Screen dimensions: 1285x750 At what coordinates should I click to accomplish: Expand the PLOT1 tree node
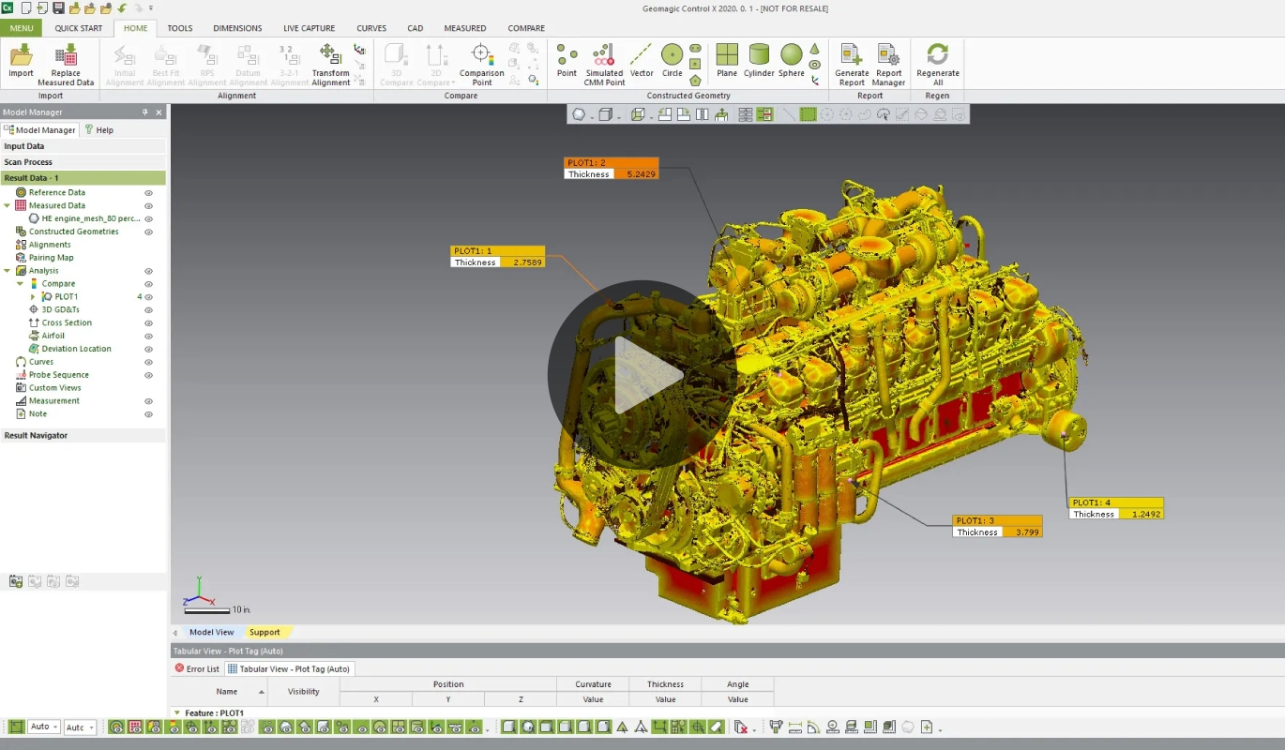(33, 297)
